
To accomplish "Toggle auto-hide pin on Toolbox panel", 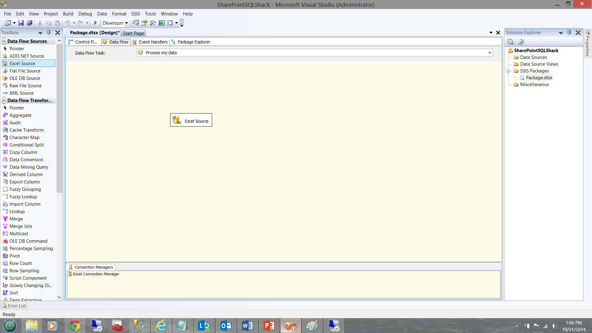I will click(49, 32).
